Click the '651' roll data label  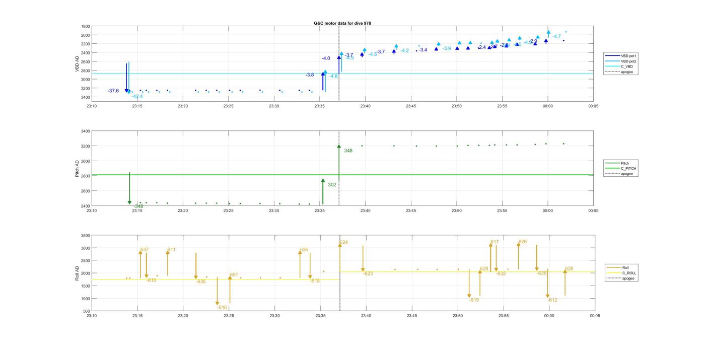234,275
